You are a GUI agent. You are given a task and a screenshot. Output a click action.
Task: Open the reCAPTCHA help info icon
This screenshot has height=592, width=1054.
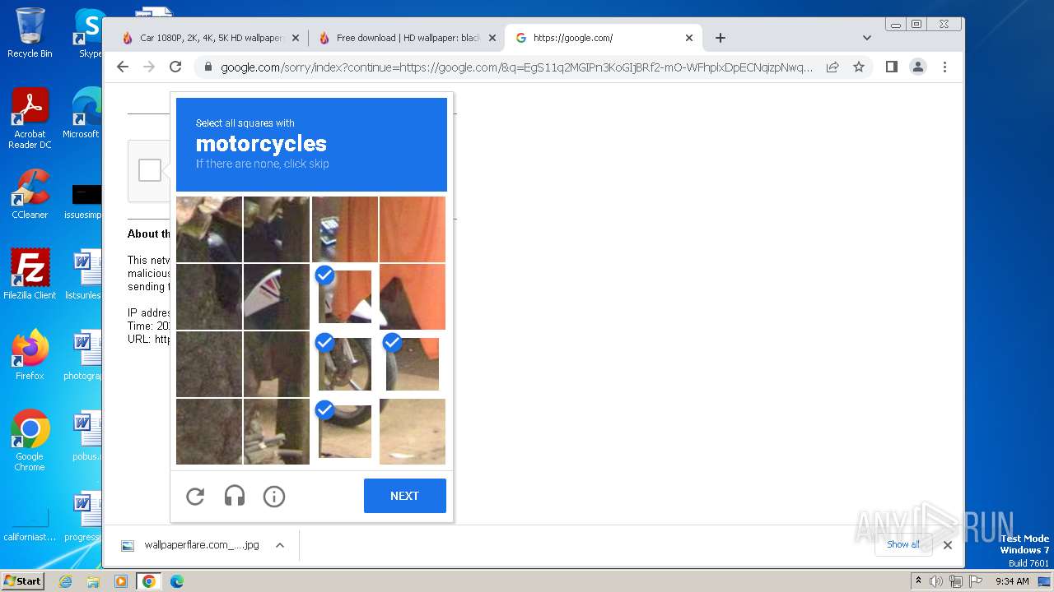[274, 496]
